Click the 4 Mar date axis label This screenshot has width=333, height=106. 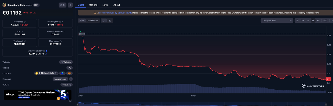[x=193, y=96]
